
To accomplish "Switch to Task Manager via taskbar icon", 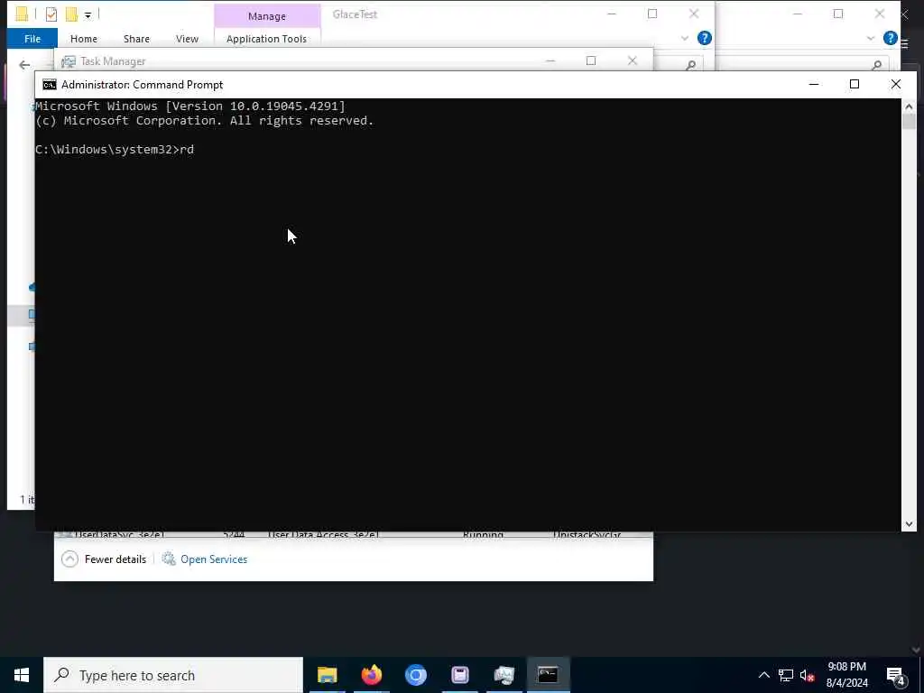I will coord(504,675).
